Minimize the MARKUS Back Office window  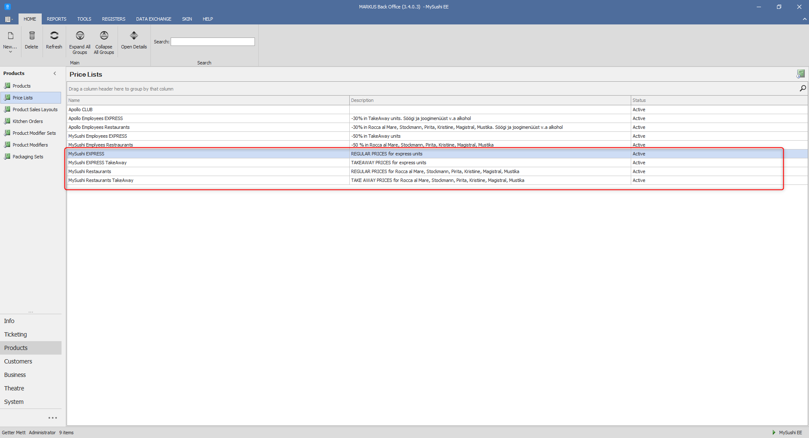[x=758, y=7]
